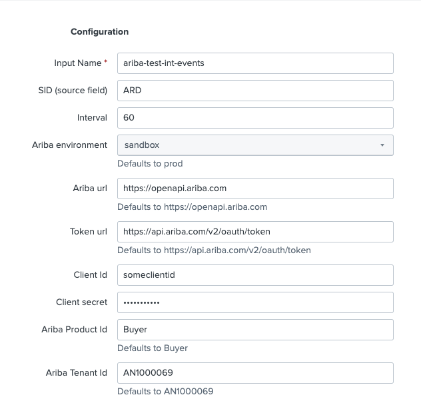This screenshot has height=401, width=421.
Task: Click the Client secret label
Action: tap(81, 302)
